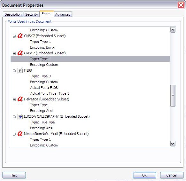Click the TrueType icon beside LUCIDA CALLIGRAPHY

click(20, 116)
